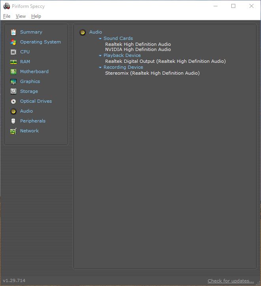Select the CPU chip icon
This screenshot has width=261, height=286.
pos(13,52)
